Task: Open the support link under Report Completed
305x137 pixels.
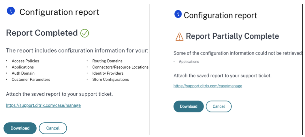Action: (x=43, y=106)
